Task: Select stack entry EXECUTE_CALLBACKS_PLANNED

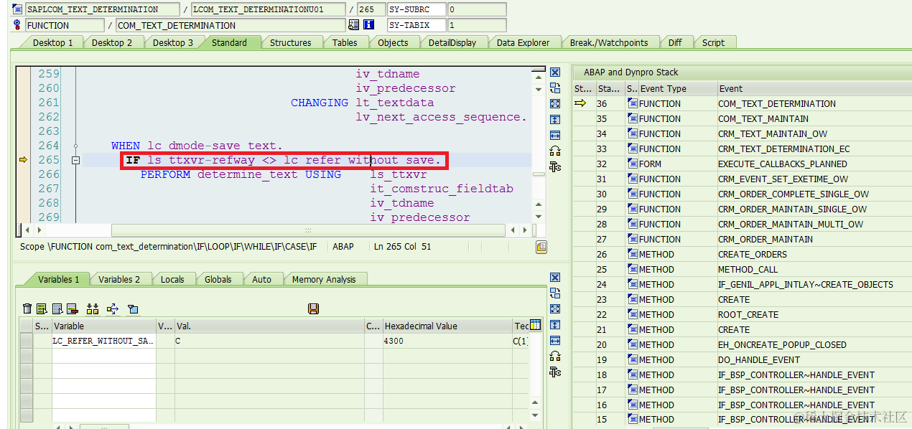Action: 783,164
